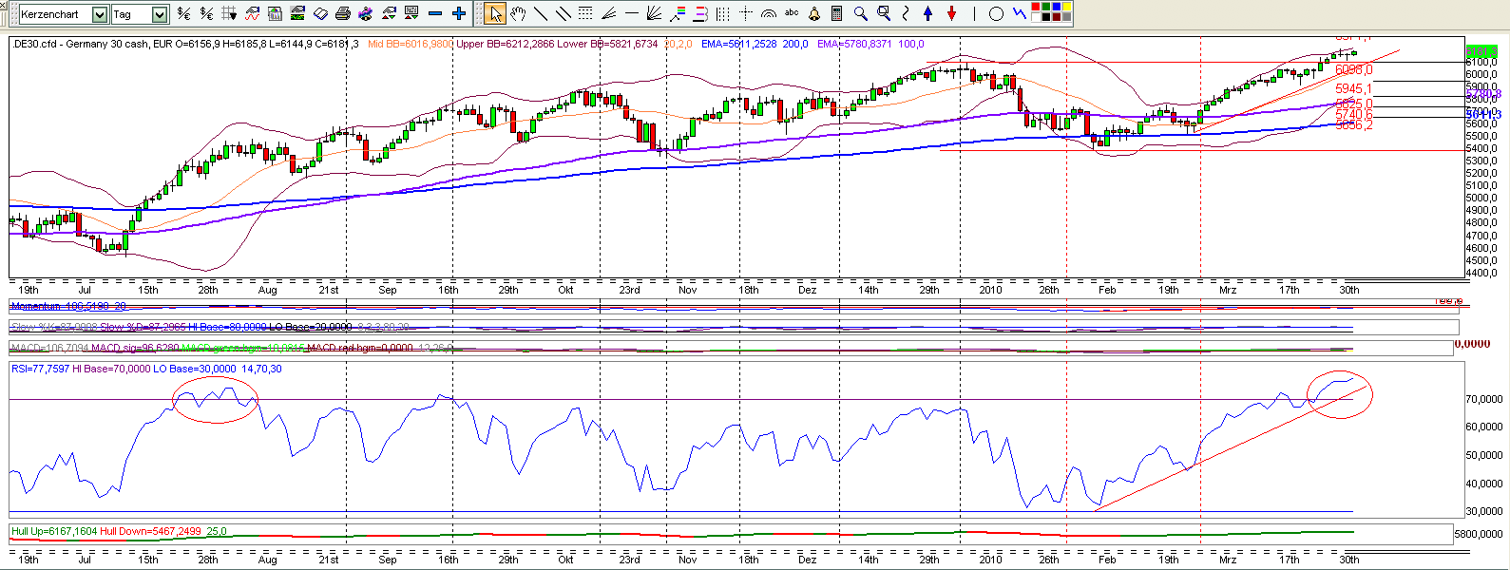Select the vertical dotted cycle lines tool
This screenshot has width=1510, height=570.
tap(723, 13)
